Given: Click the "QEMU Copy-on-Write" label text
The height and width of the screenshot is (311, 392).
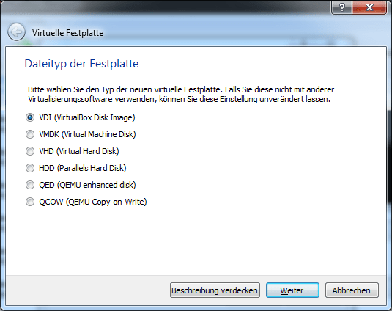Looking at the screenshot, I should click(x=106, y=202).
